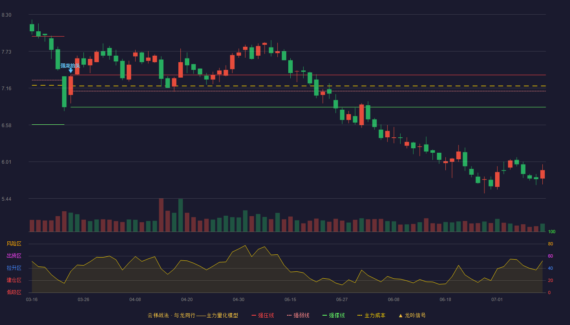The image size is (570, 325).
Task: Toggle the 强弱线 legend entry
Action: [x=298, y=315]
